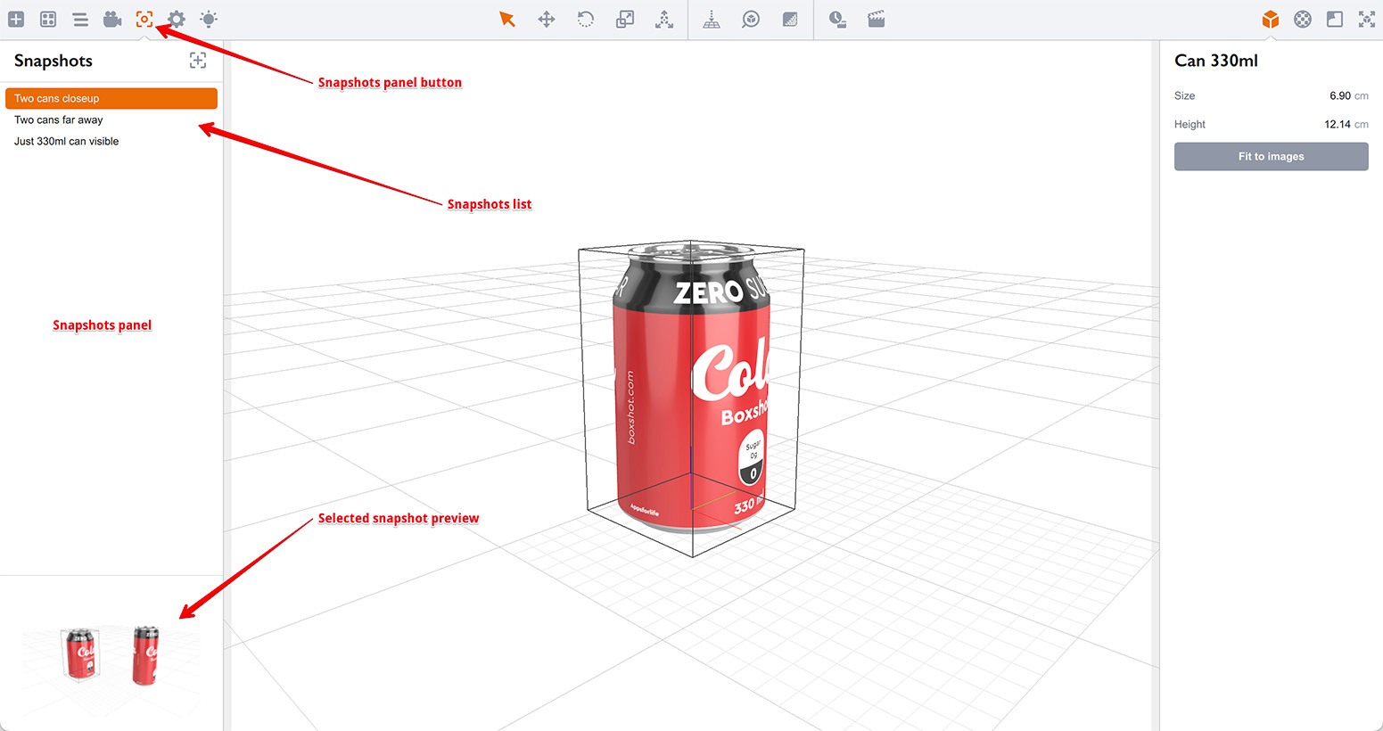Viewport: 1383px width, 731px height.
Task: Click the add shape plus icon
Action: [x=16, y=19]
